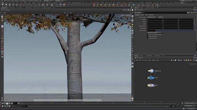Screen dimensions: 197x110
Task: Open the Rx Ry Rz rotation order dropdown
Action: 162,17
